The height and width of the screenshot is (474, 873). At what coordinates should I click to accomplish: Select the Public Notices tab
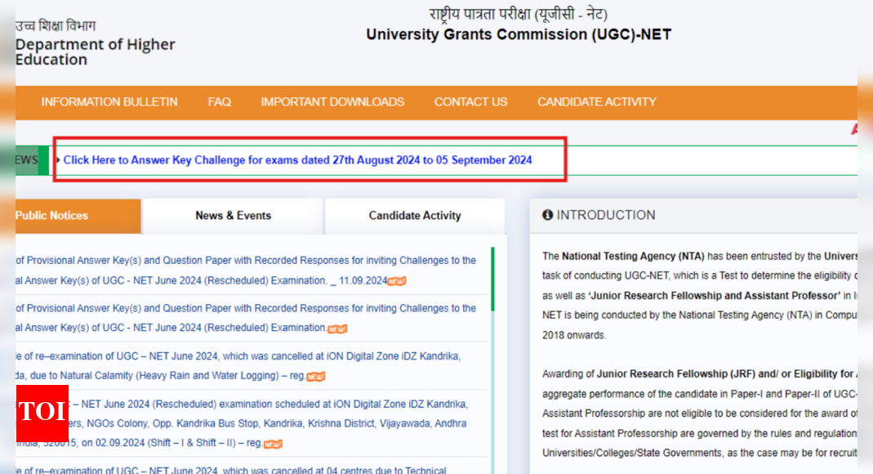point(78,216)
